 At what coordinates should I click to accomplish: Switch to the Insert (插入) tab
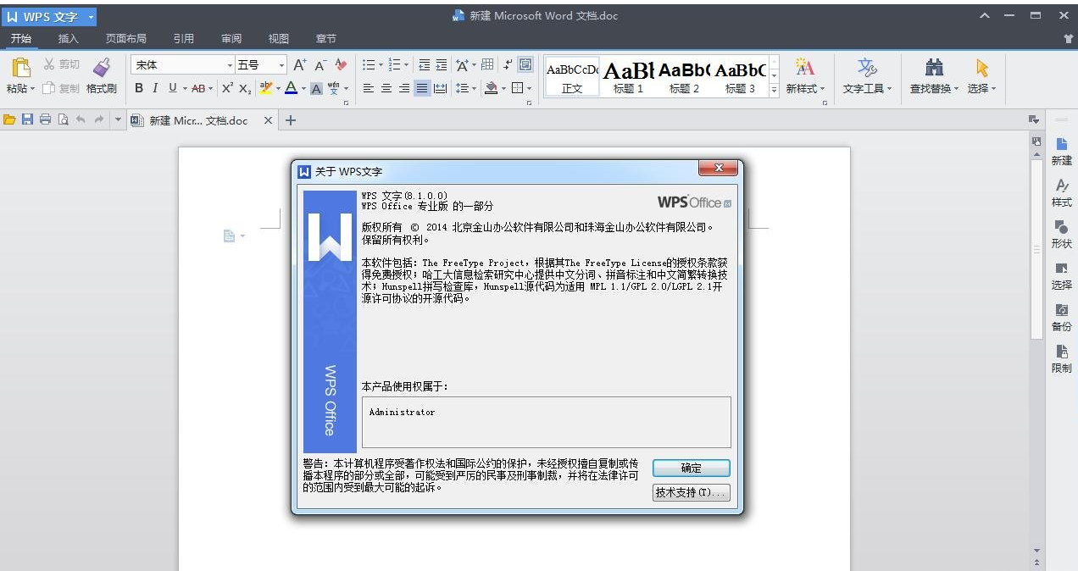(x=69, y=38)
